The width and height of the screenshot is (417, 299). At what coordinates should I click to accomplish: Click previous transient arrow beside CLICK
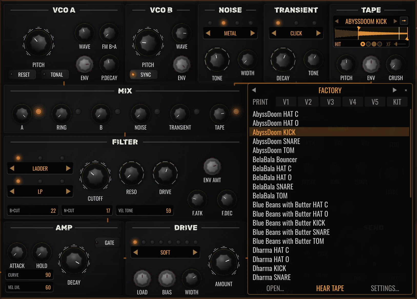tap(274, 33)
